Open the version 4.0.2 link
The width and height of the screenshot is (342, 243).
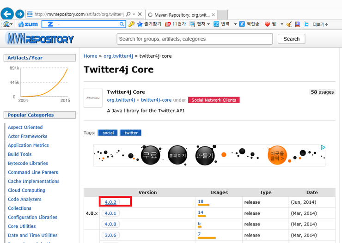(x=110, y=202)
